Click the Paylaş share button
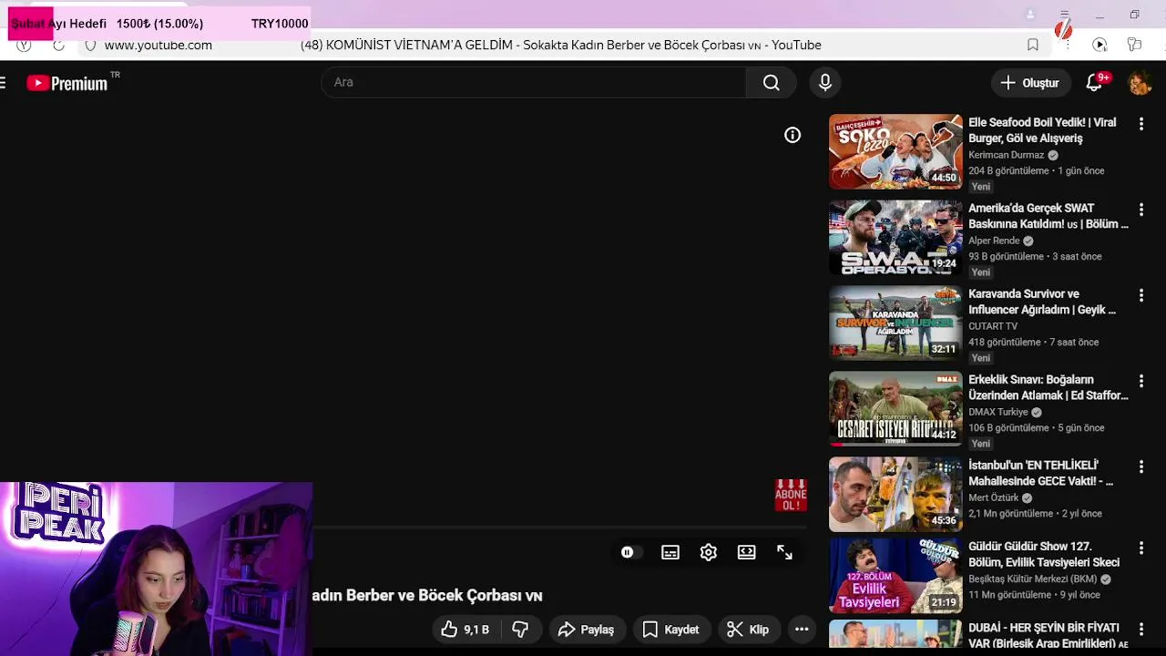Image resolution: width=1166 pixels, height=656 pixels. (586, 630)
